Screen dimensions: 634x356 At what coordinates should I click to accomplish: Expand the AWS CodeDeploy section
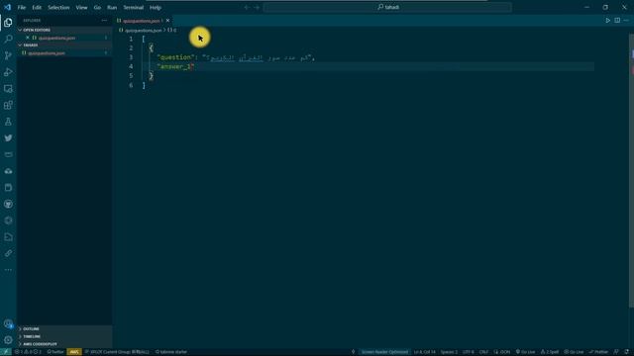click(x=63, y=344)
